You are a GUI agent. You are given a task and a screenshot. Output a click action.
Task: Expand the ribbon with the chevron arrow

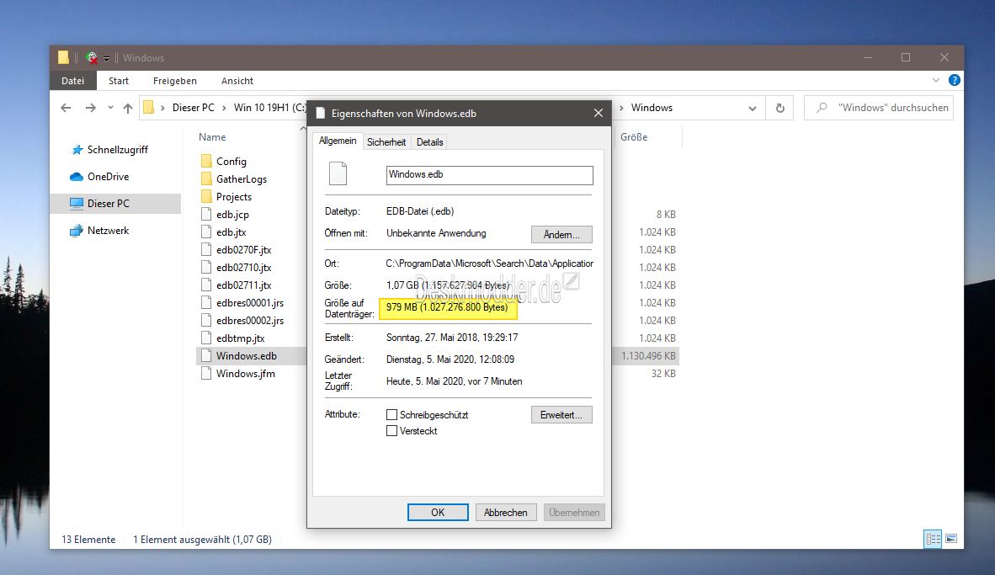(936, 81)
